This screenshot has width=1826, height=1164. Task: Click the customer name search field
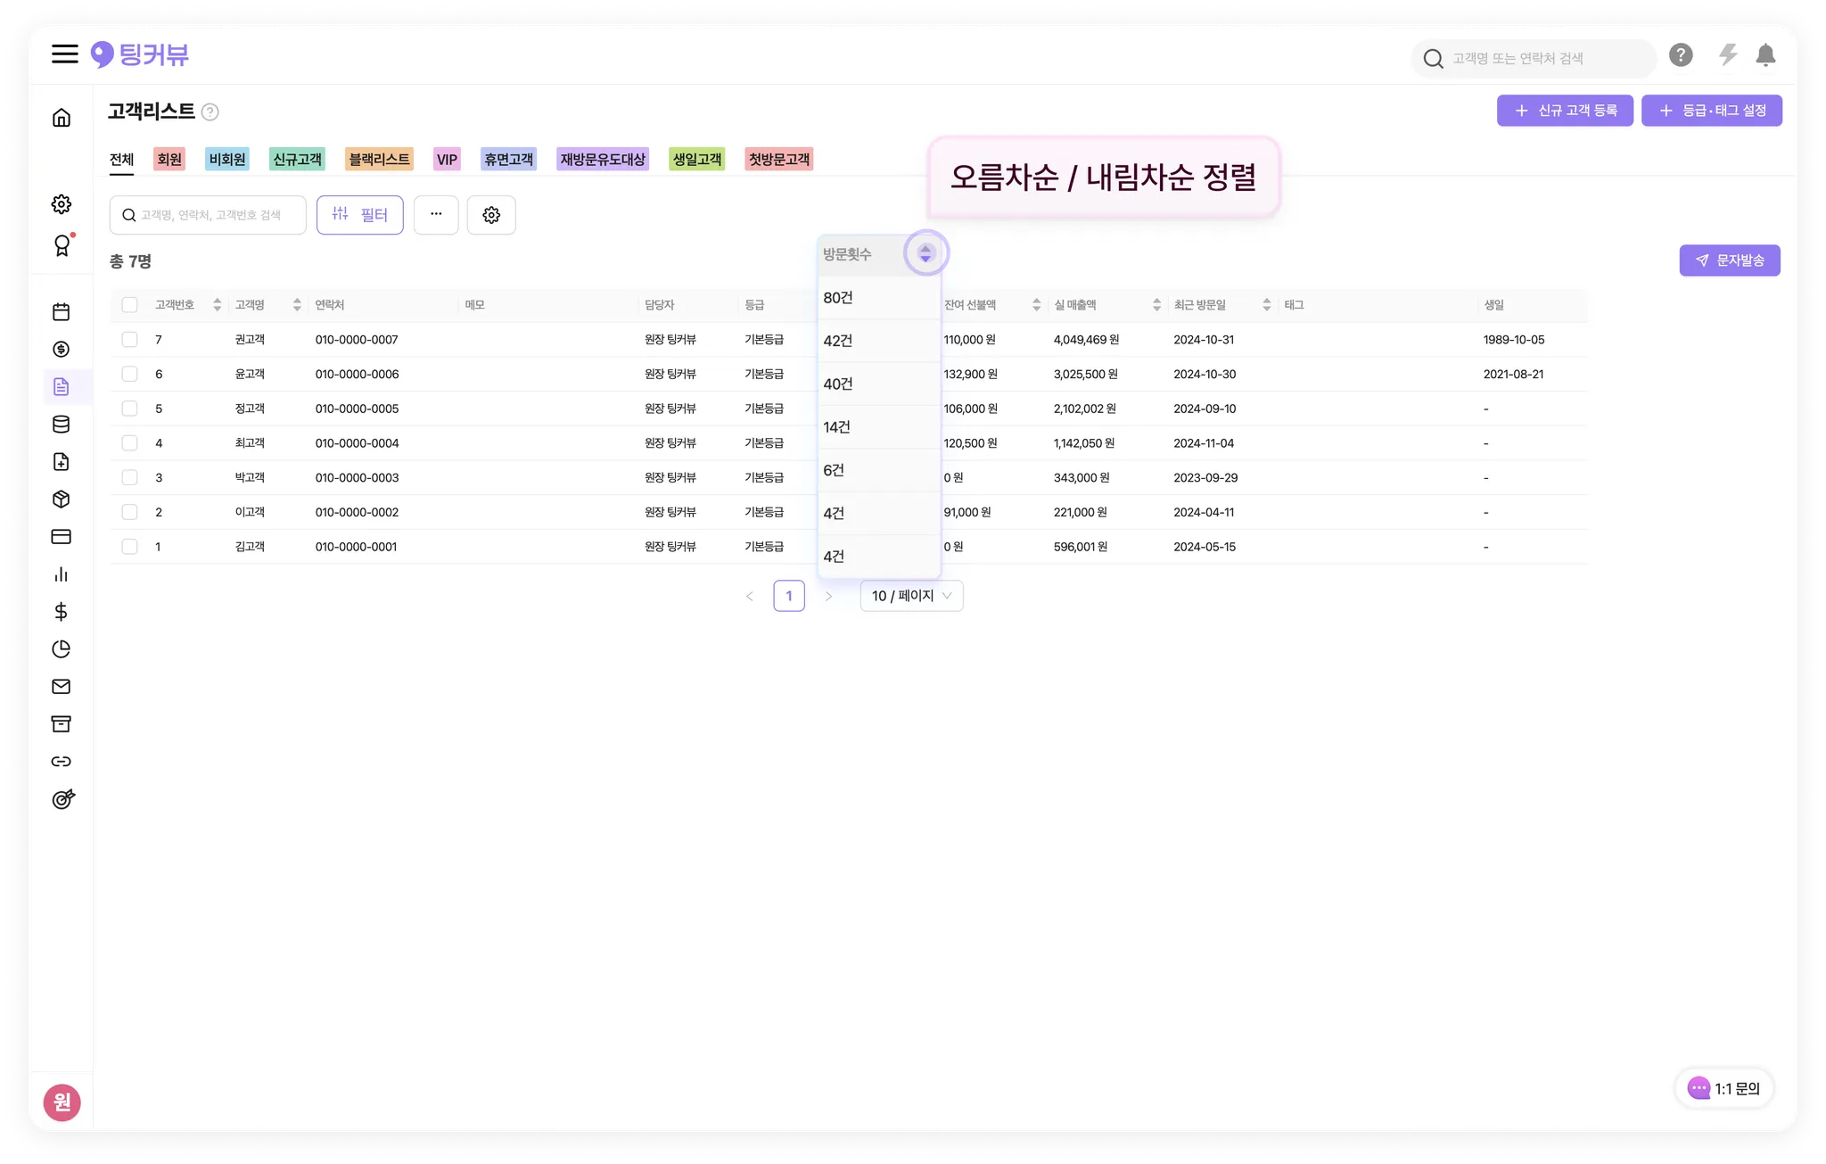[x=214, y=215]
